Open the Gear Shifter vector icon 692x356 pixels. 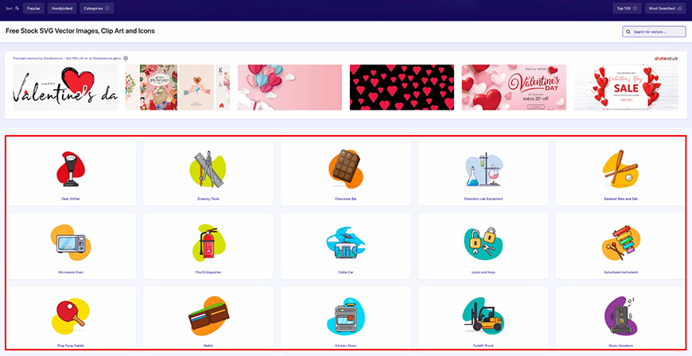click(71, 169)
